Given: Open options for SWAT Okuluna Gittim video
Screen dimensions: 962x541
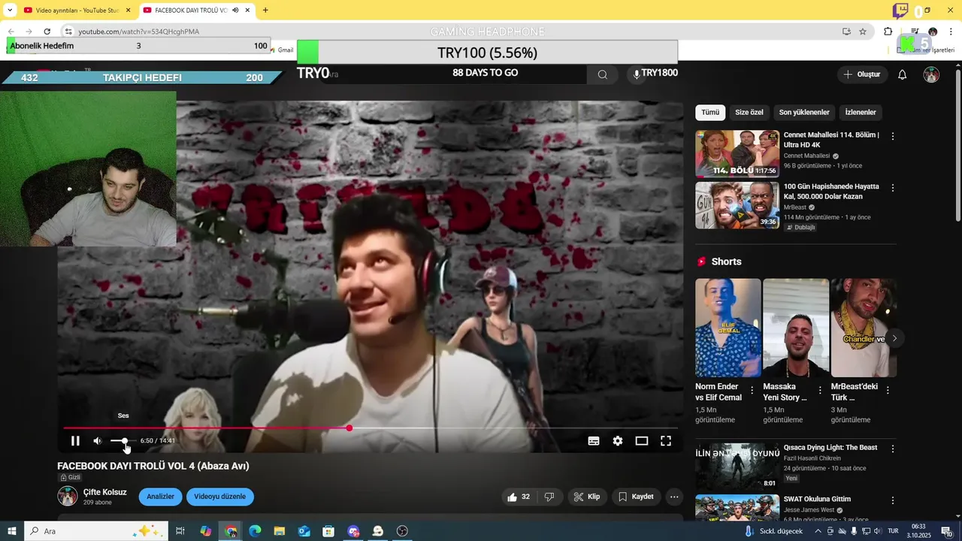Looking at the screenshot, I should (x=893, y=500).
